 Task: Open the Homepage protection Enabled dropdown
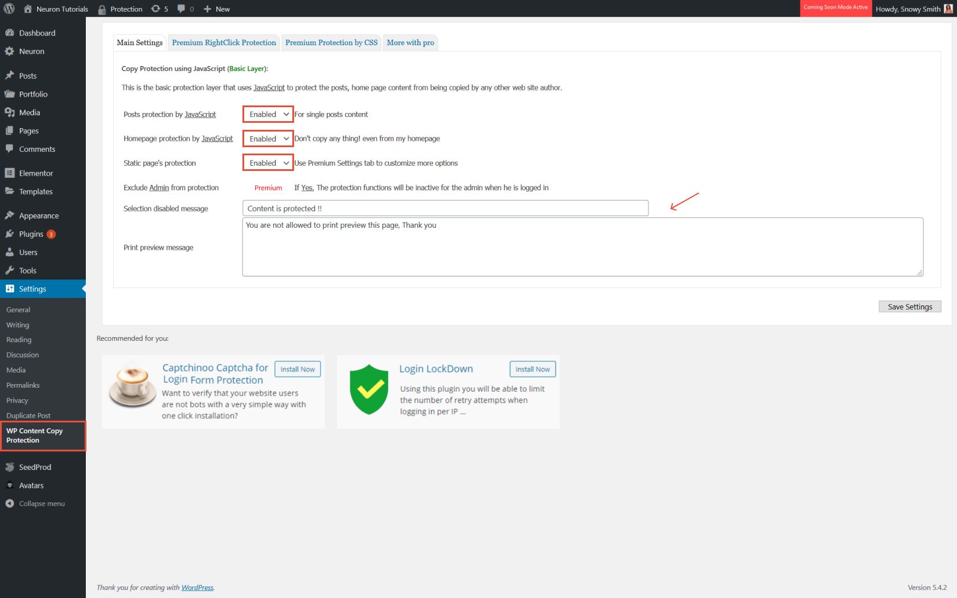pos(267,138)
